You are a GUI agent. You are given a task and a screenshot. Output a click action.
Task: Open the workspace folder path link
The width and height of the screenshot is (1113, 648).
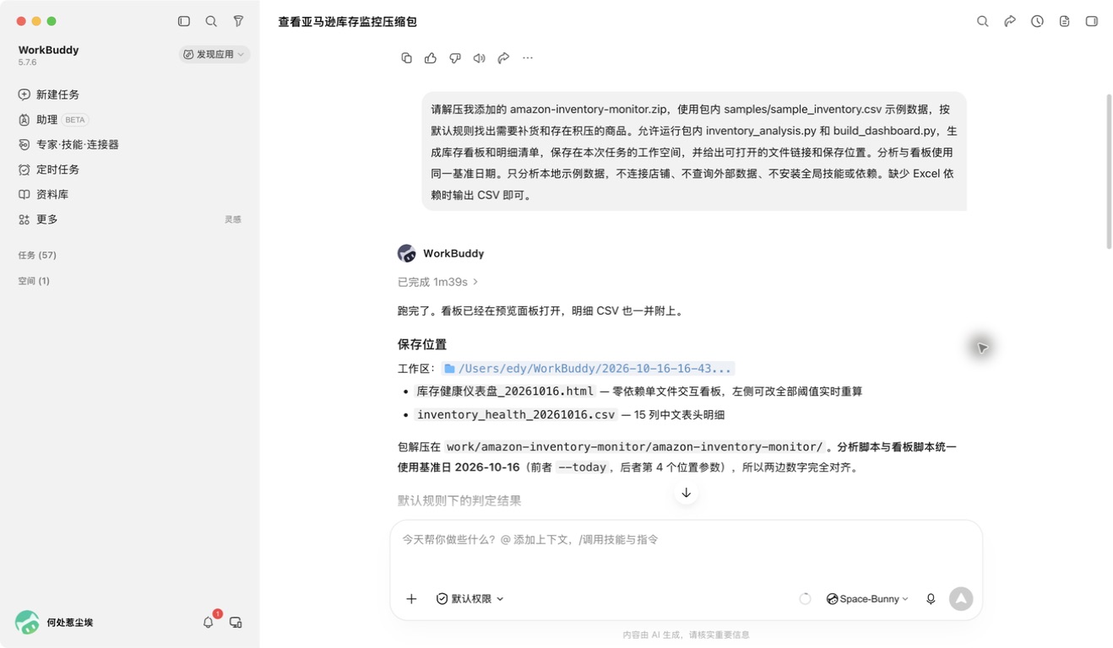click(x=588, y=369)
